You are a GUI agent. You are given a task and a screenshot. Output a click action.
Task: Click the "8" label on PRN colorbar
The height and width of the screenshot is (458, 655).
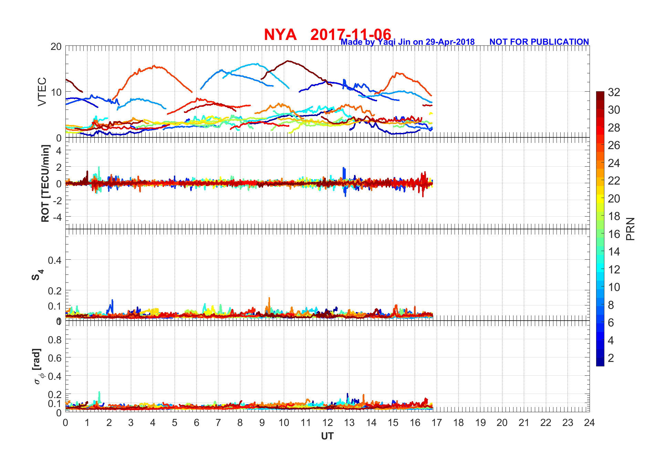pyautogui.click(x=611, y=305)
